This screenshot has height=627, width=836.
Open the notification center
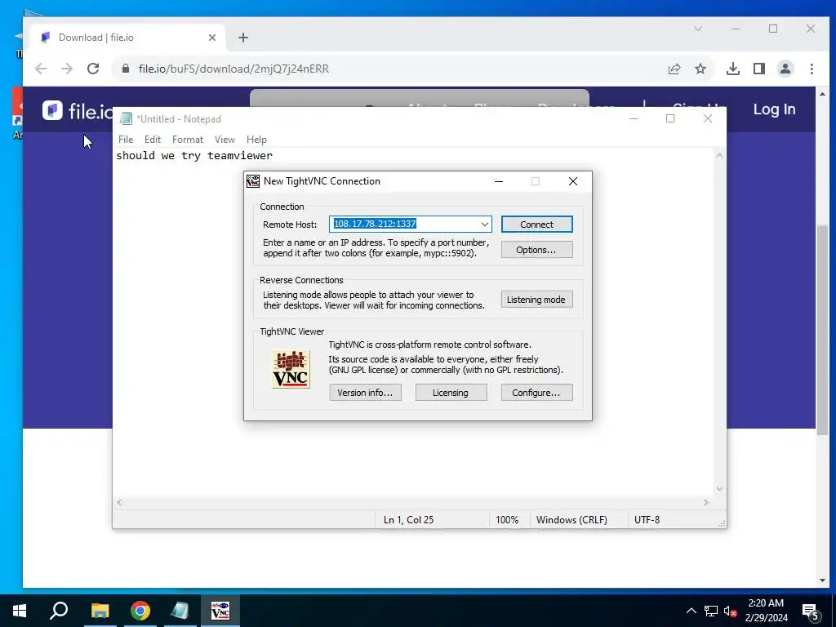(x=811, y=611)
